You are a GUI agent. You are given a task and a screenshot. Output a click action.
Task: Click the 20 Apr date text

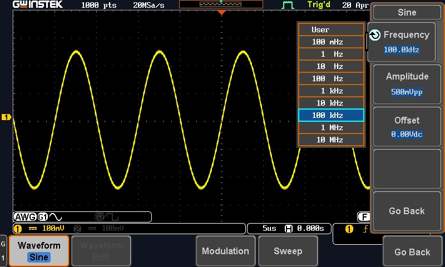click(x=355, y=5)
